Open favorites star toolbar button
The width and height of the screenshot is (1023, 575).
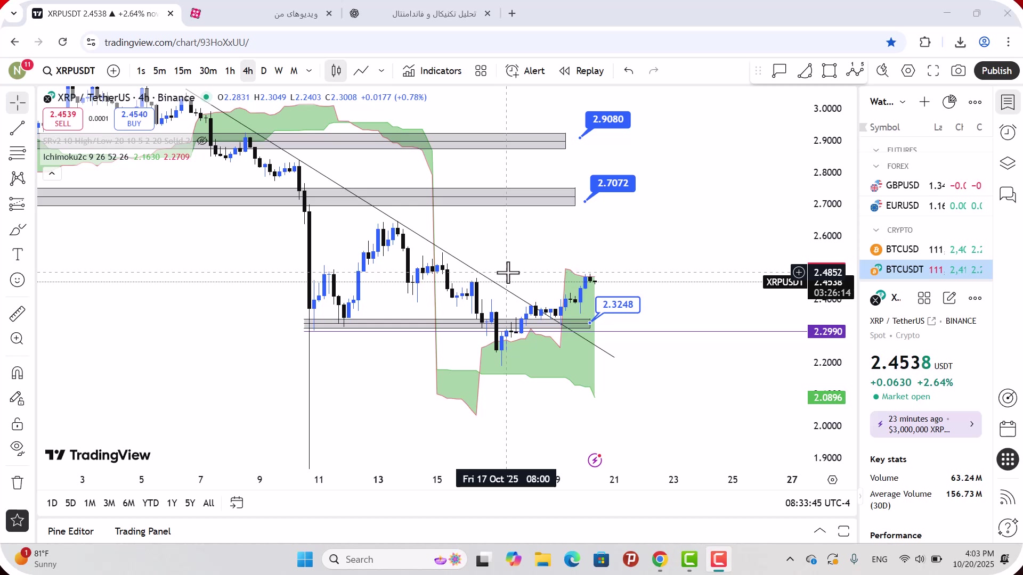coord(18,520)
